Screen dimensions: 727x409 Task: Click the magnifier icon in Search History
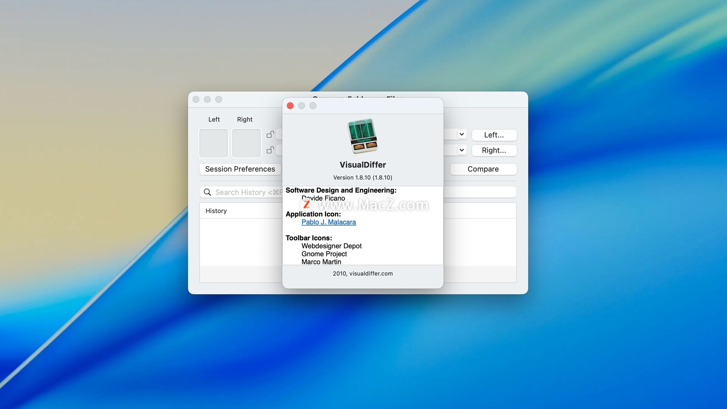tap(207, 192)
